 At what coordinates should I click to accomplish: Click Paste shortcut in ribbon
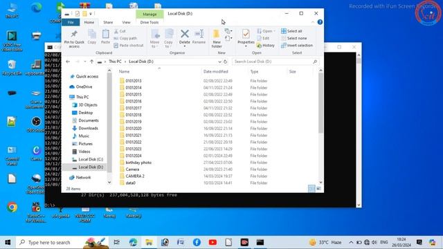tap(129, 45)
